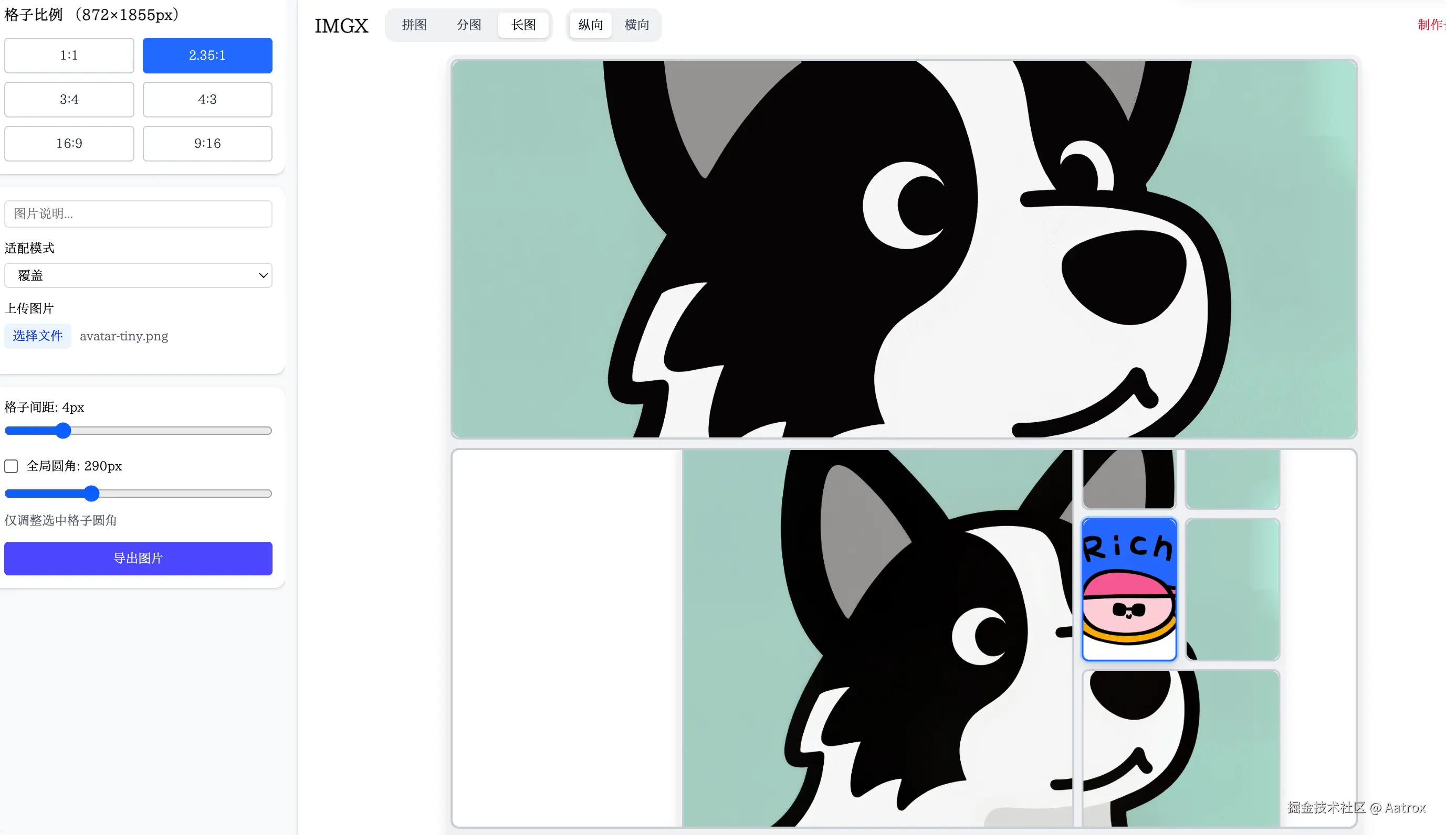Screen dimensions: 1446x835
Task: Switch to the 拼图 tab
Action: click(x=414, y=25)
